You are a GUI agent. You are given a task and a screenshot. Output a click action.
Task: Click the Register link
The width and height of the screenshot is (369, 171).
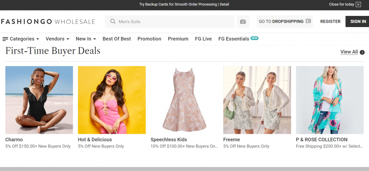pyautogui.click(x=330, y=21)
